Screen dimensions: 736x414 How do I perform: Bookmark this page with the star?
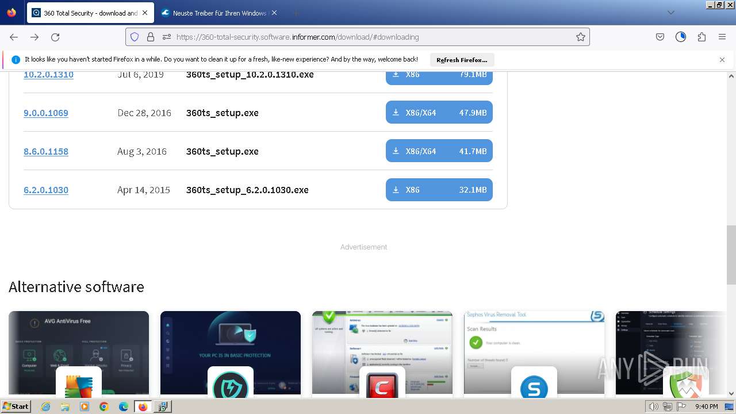click(581, 37)
